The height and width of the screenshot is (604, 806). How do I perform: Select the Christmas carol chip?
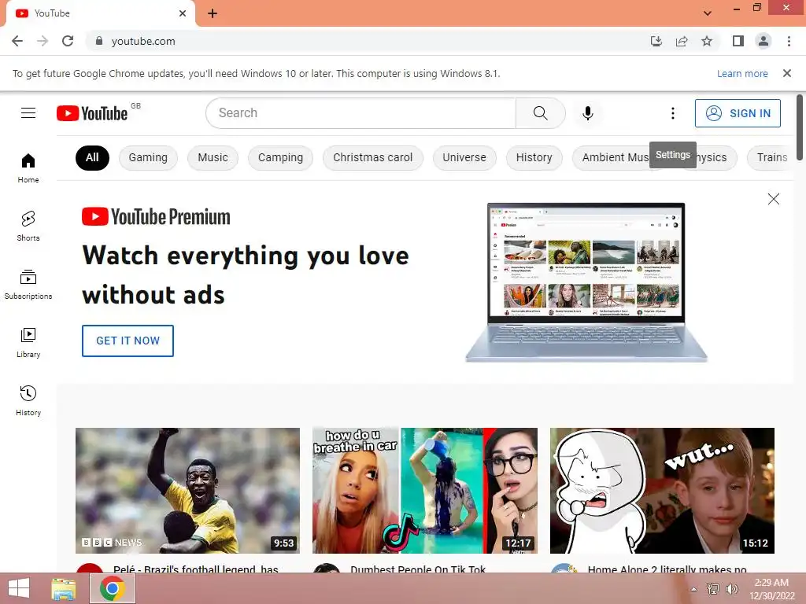[372, 157]
